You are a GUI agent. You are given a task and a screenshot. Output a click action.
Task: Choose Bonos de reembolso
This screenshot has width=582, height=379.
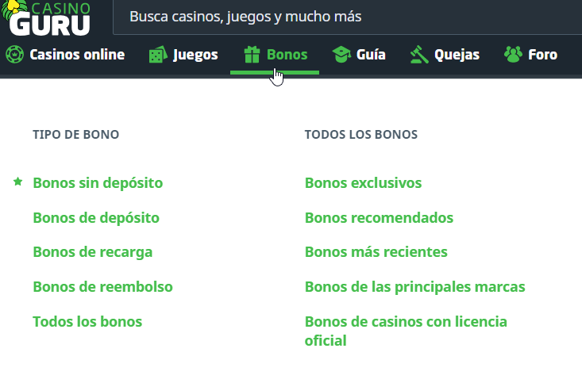(102, 287)
